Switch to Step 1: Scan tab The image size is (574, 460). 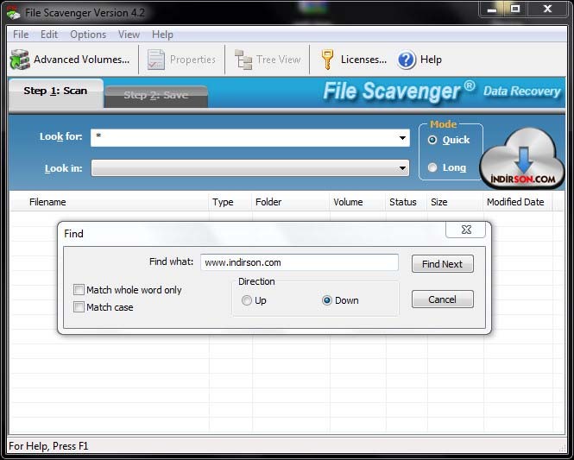tap(55, 94)
